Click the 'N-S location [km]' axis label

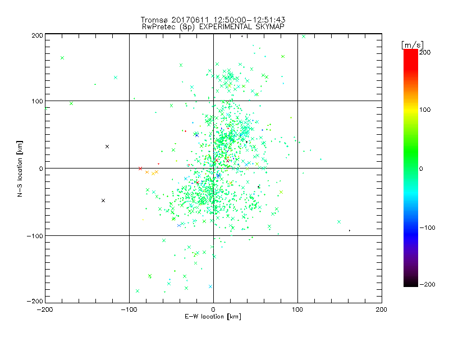point(20,169)
